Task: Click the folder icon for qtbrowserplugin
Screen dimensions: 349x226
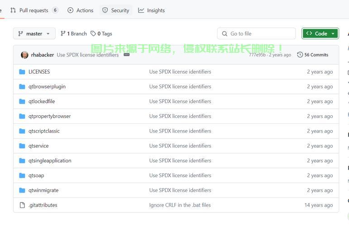Action: pyautogui.click(x=22, y=86)
